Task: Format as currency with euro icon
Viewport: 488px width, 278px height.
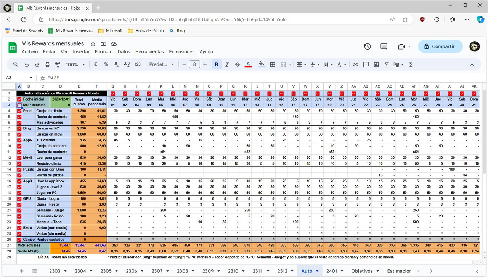Action: [x=96, y=64]
